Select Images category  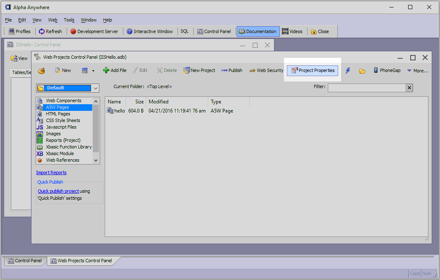(64, 134)
